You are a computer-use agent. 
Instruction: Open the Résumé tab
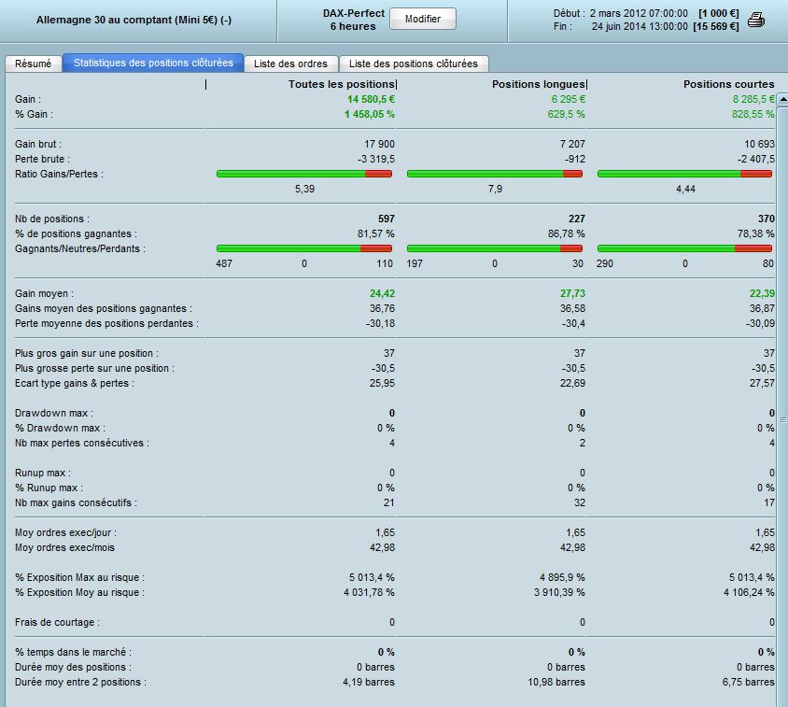click(x=34, y=64)
